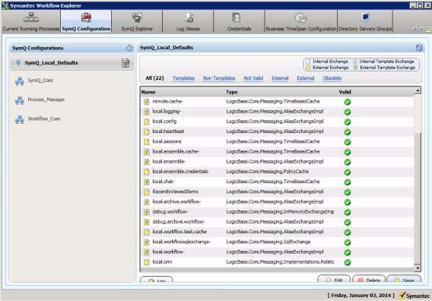
Task: Click local.archive.workflow- exchange icon
Action: [x=147, y=202]
